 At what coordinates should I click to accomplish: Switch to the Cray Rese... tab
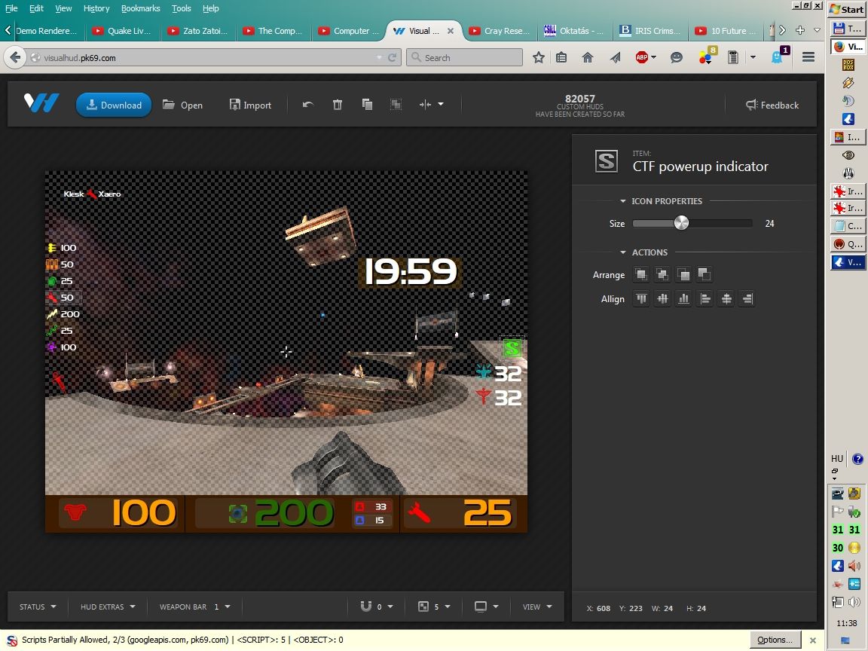pyautogui.click(x=500, y=31)
